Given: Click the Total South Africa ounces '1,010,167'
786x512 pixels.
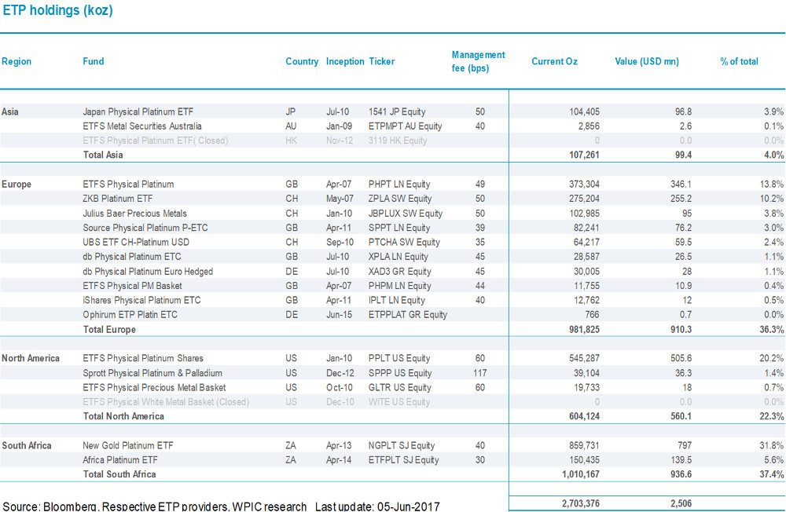Looking at the screenshot, I should (x=581, y=474).
